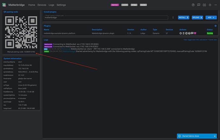Click the Name column header
The height and width of the screenshot is (140, 220).
coord(47,30)
